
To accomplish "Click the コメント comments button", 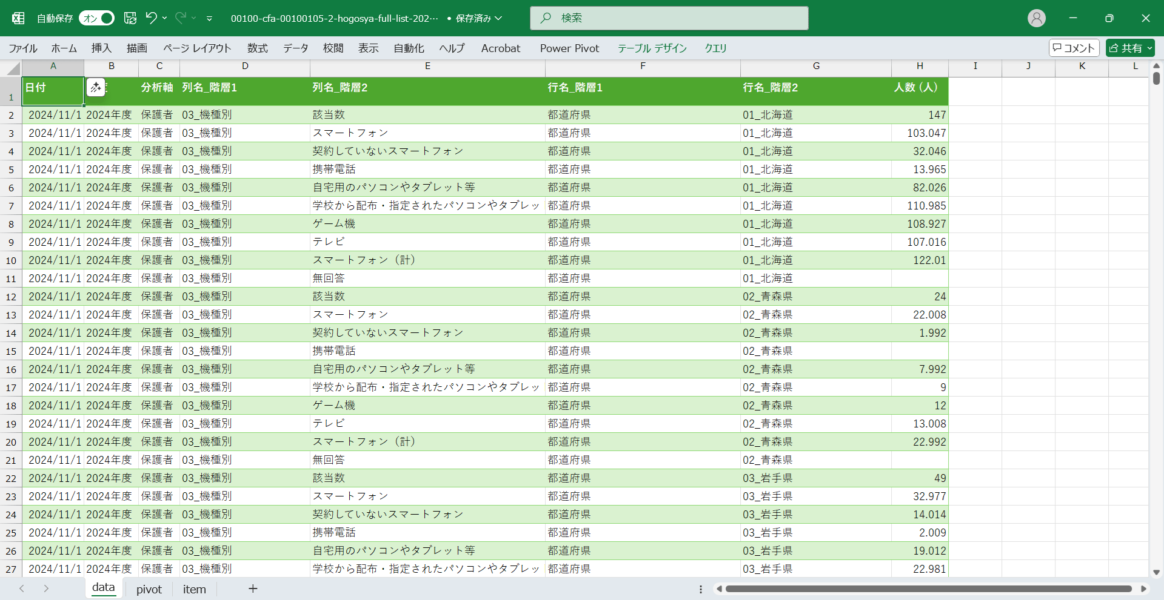I will 1074,48.
